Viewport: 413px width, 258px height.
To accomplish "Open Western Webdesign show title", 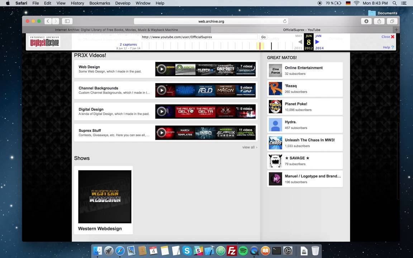I will click(100, 229).
